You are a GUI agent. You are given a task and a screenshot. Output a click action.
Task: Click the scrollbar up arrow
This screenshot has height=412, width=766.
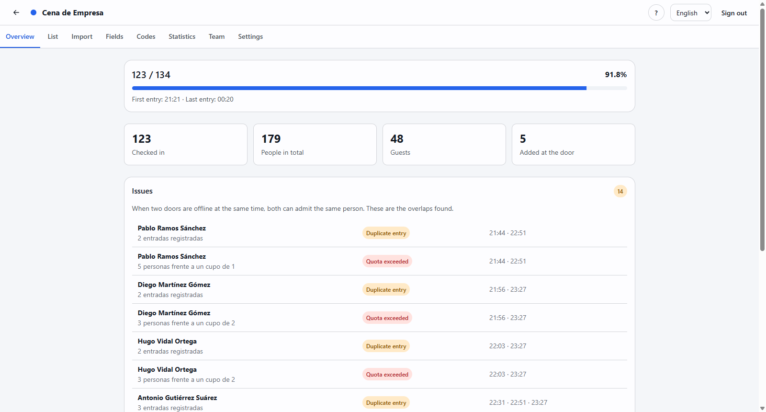coord(762,3)
